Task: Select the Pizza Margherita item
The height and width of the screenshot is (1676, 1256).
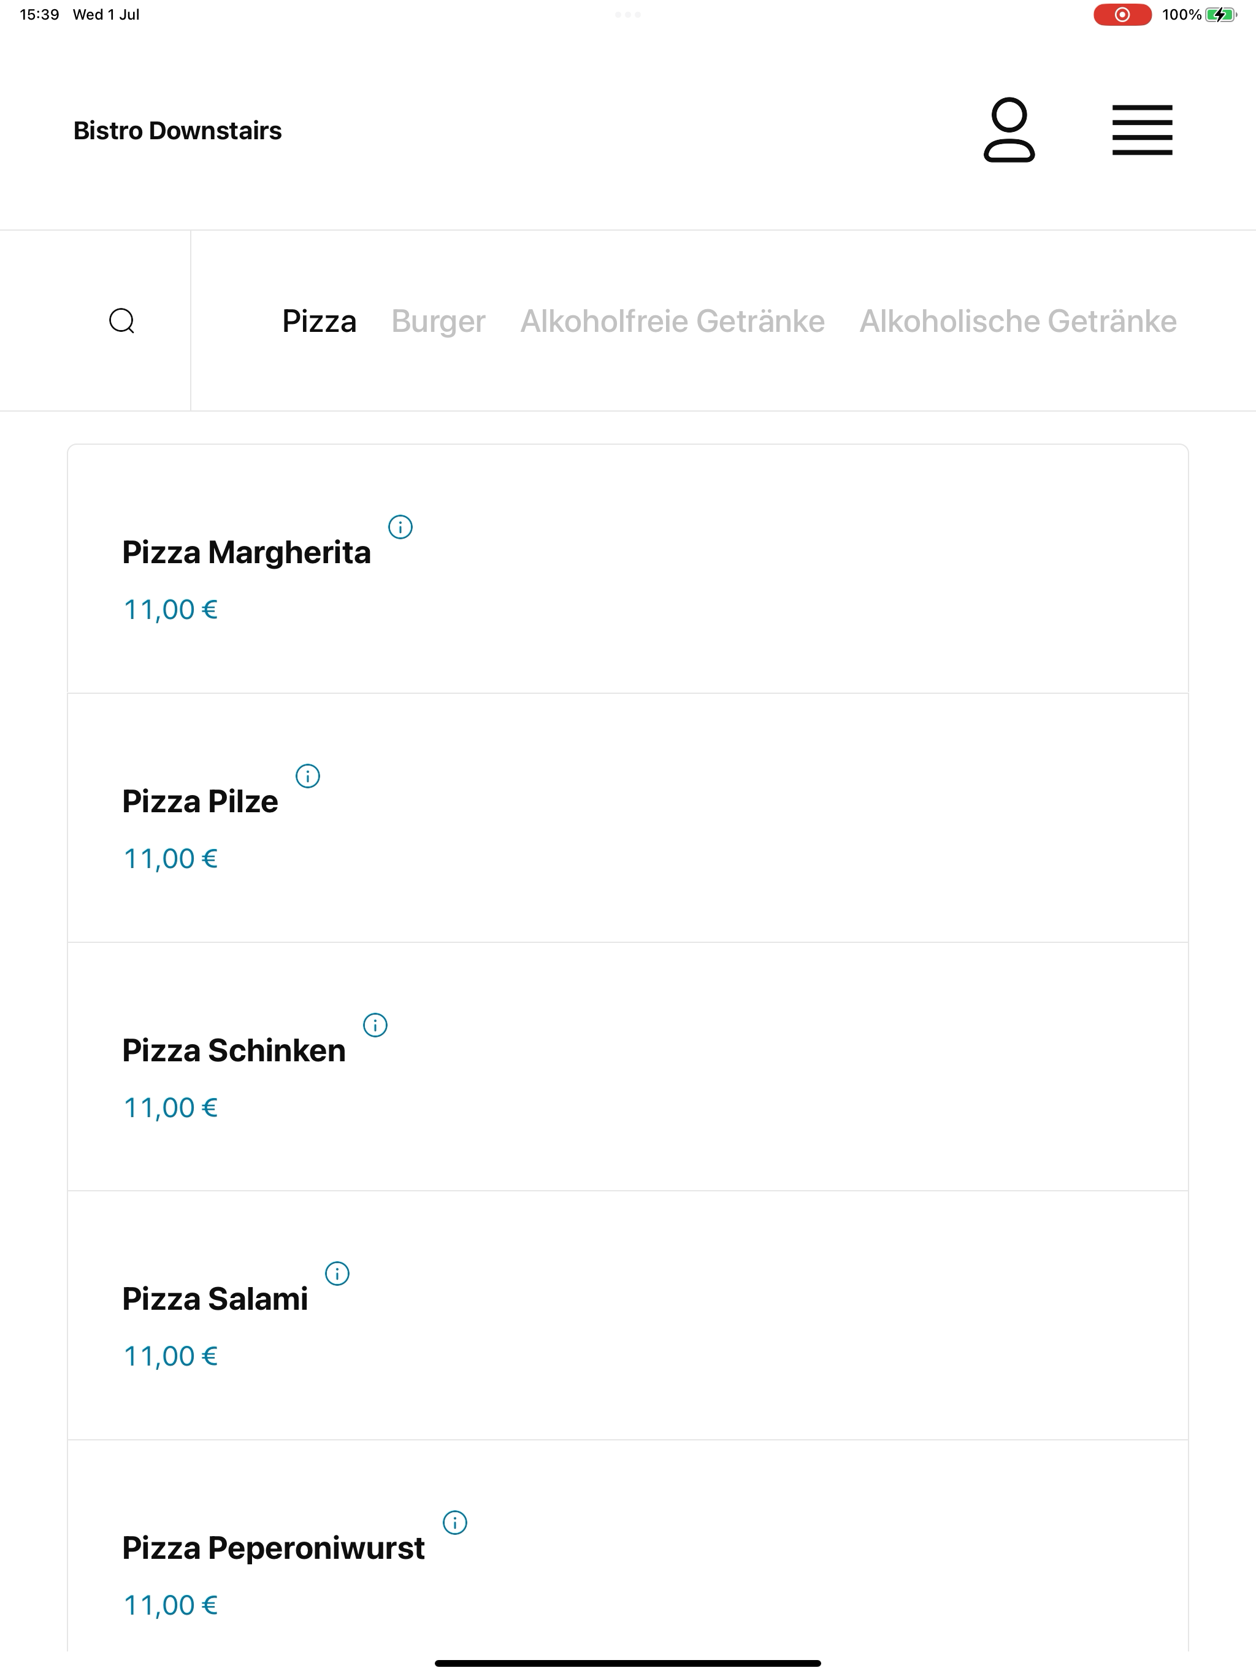Action: pos(627,569)
